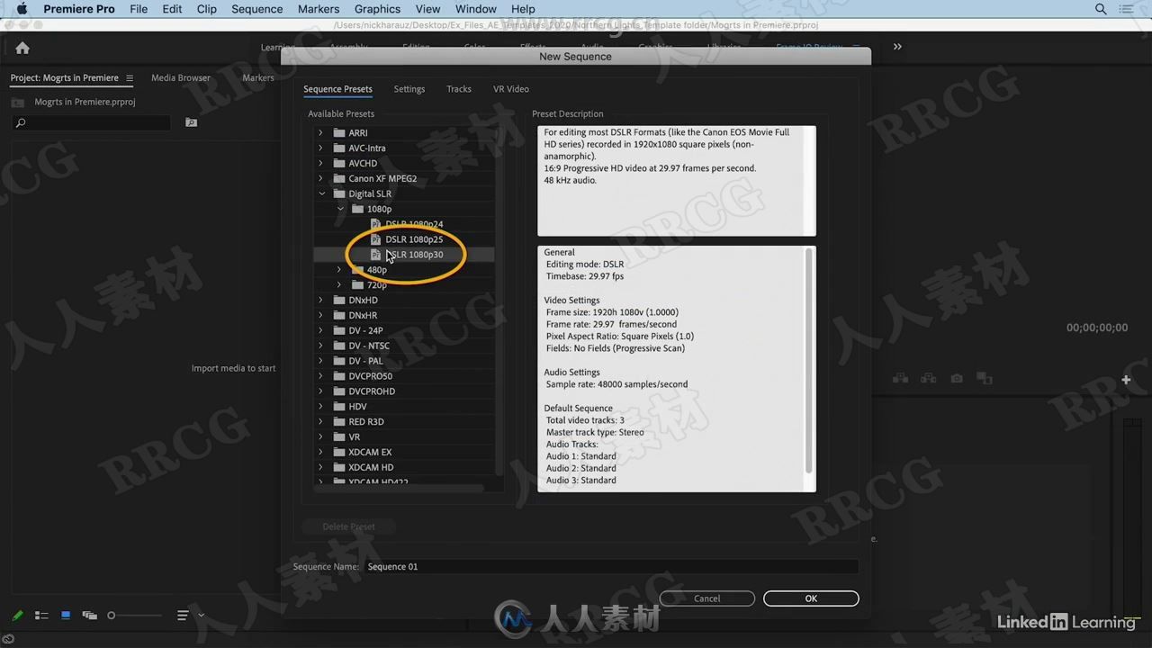Switch project panel to Icon View

66,616
